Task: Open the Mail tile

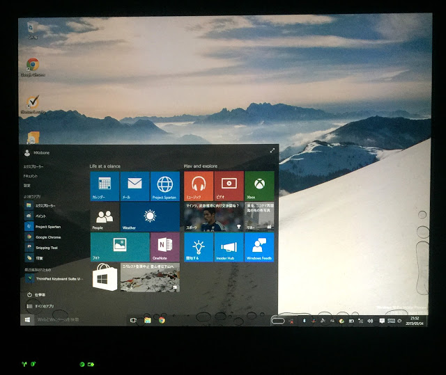Action: 134,186
